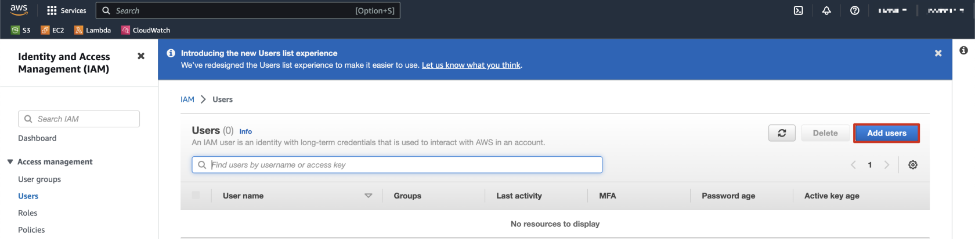
Task: Click the Last activity column header
Action: point(519,196)
